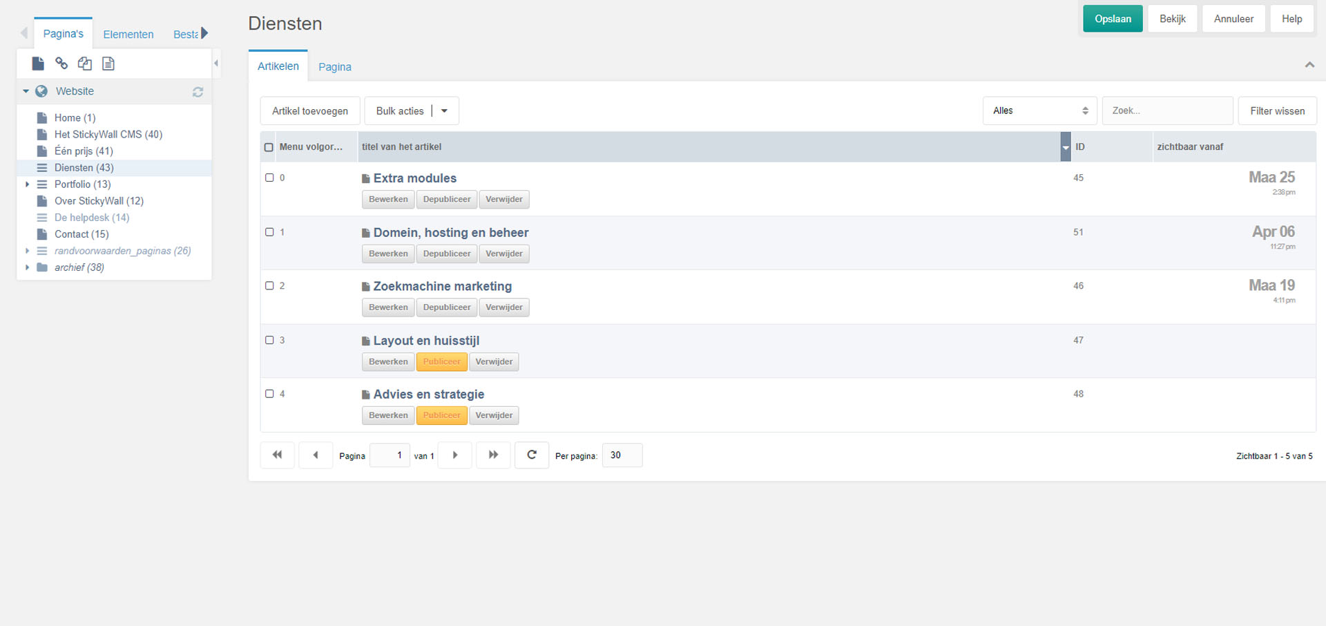Switch to the Pagina tab
This screenshot has height=626, width=1326.
[335, 67]
